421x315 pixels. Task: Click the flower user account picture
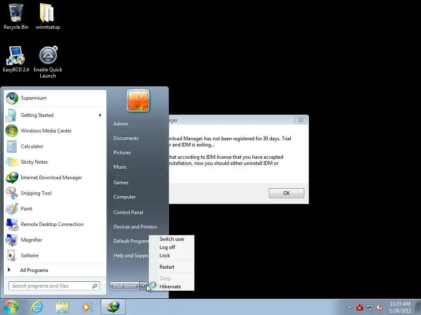tap(138, 101)
